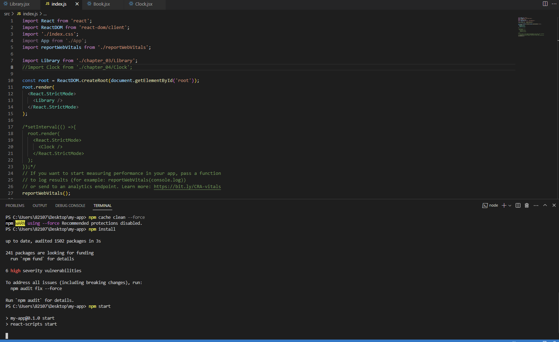Click 'react-dom/client' import string
The image size is (559, 342).
pos(103,27)
